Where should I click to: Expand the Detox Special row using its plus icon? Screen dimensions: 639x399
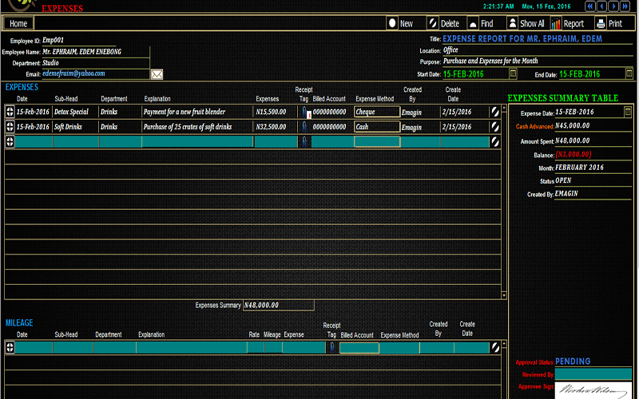tap(10, 113)
